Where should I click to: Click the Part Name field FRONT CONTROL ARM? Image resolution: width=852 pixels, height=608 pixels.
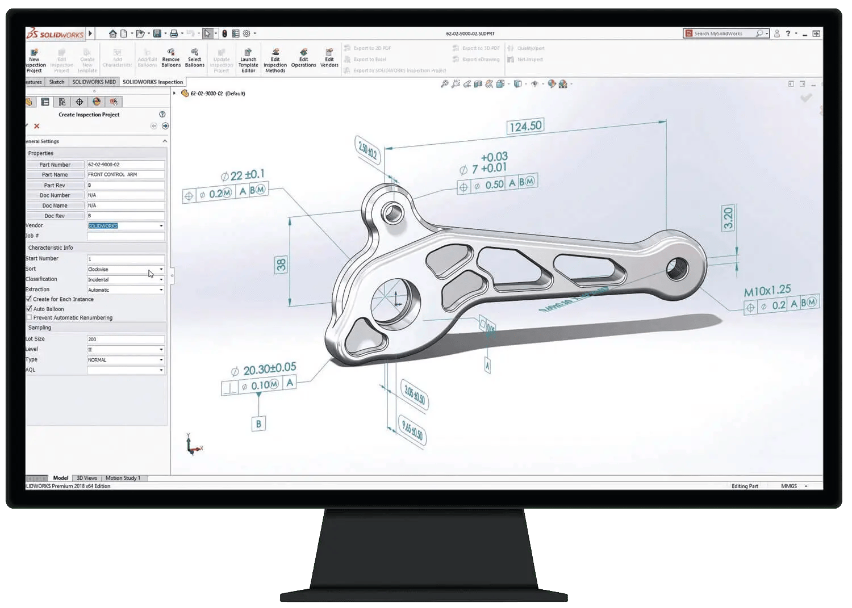coord(126,175)
